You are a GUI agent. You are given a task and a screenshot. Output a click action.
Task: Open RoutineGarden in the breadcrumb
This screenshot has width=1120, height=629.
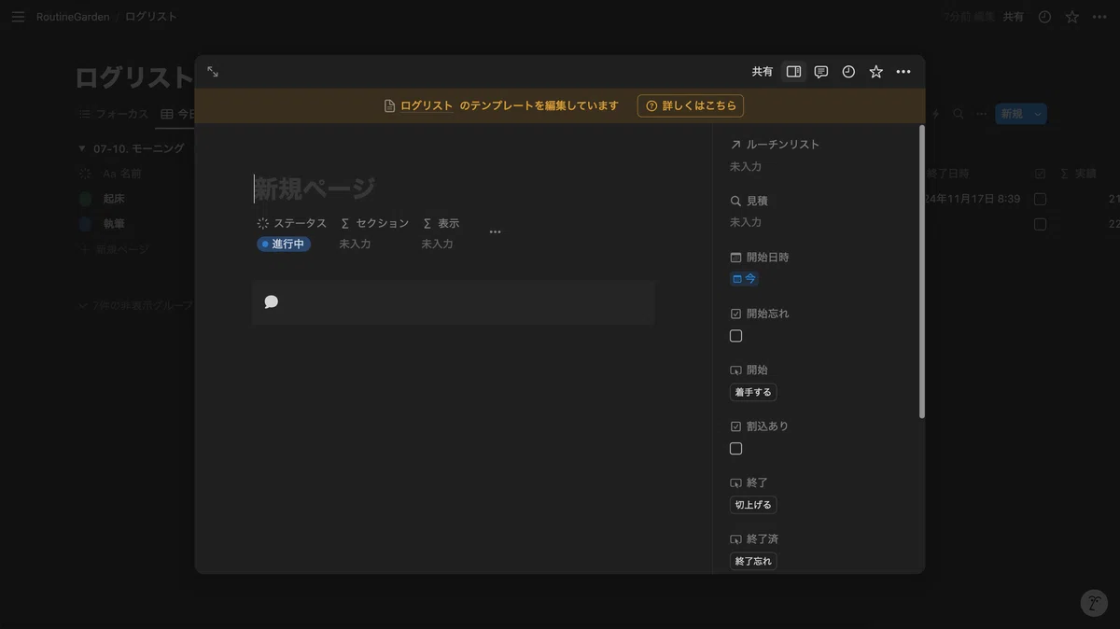tap(73, 17)
